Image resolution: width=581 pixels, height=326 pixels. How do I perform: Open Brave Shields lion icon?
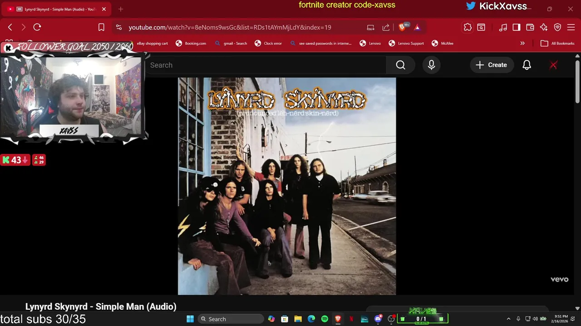tap(402, 27)
